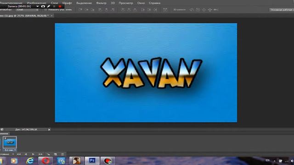Delete the selected animation frame

[62, 154]
